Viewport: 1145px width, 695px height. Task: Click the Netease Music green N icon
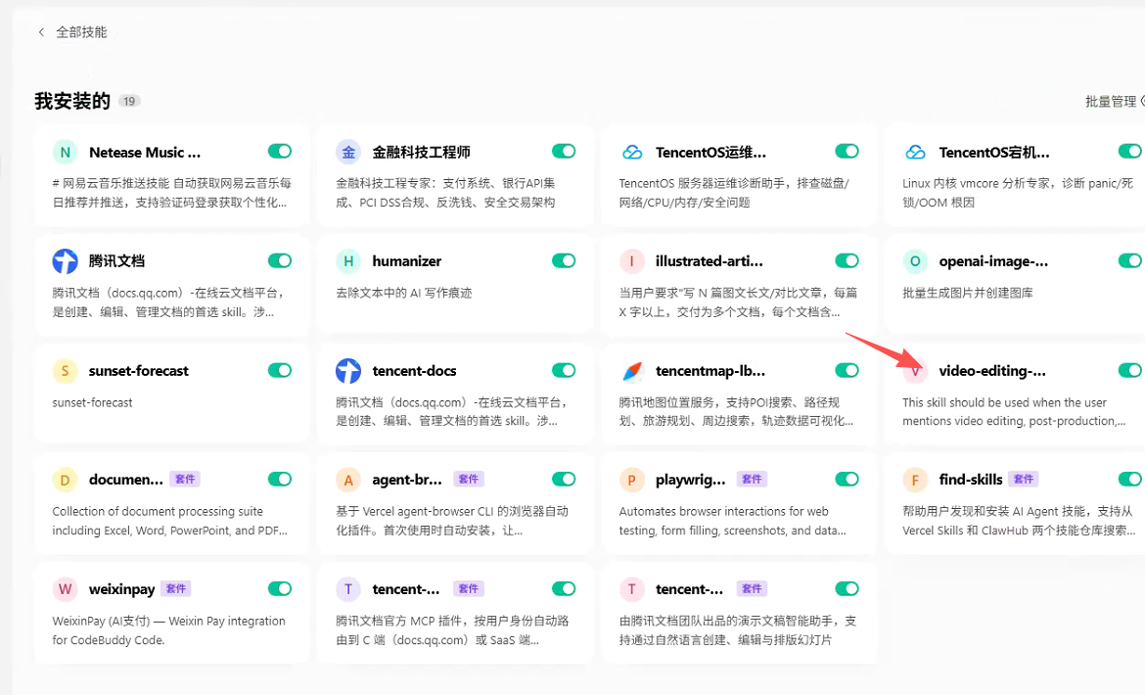(x=65, y=152)
